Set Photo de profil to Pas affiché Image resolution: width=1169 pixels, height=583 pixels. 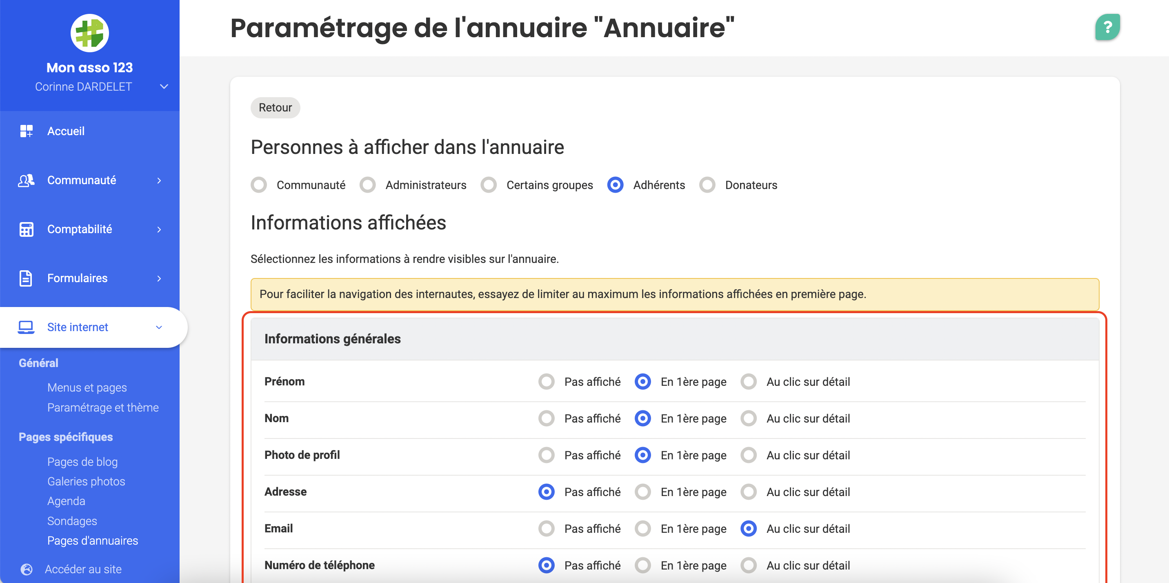click(x=547, y=455)
